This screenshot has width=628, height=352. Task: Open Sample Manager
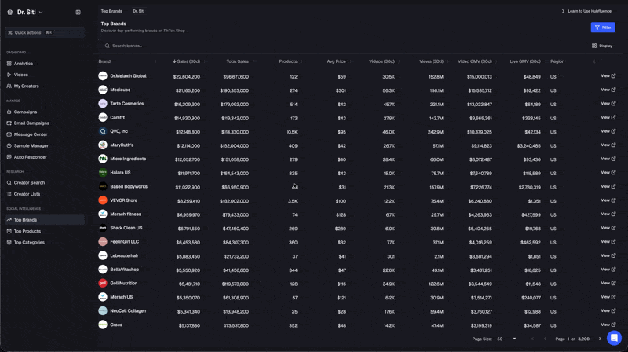coord(31,146)
